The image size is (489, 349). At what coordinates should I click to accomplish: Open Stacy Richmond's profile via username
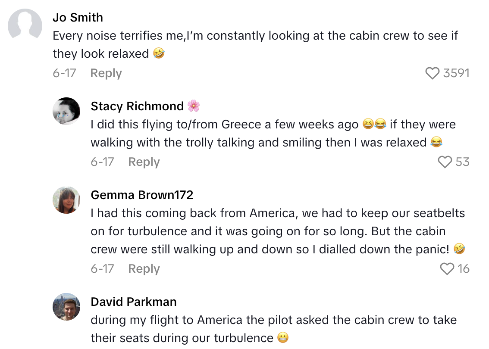[137, 106]
